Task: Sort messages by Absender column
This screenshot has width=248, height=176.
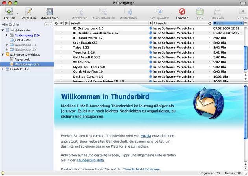Action: 180,23
